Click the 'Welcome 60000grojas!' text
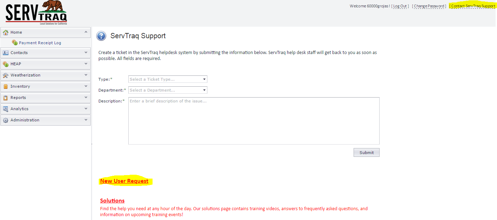The image size is (497, 220). 370,6
